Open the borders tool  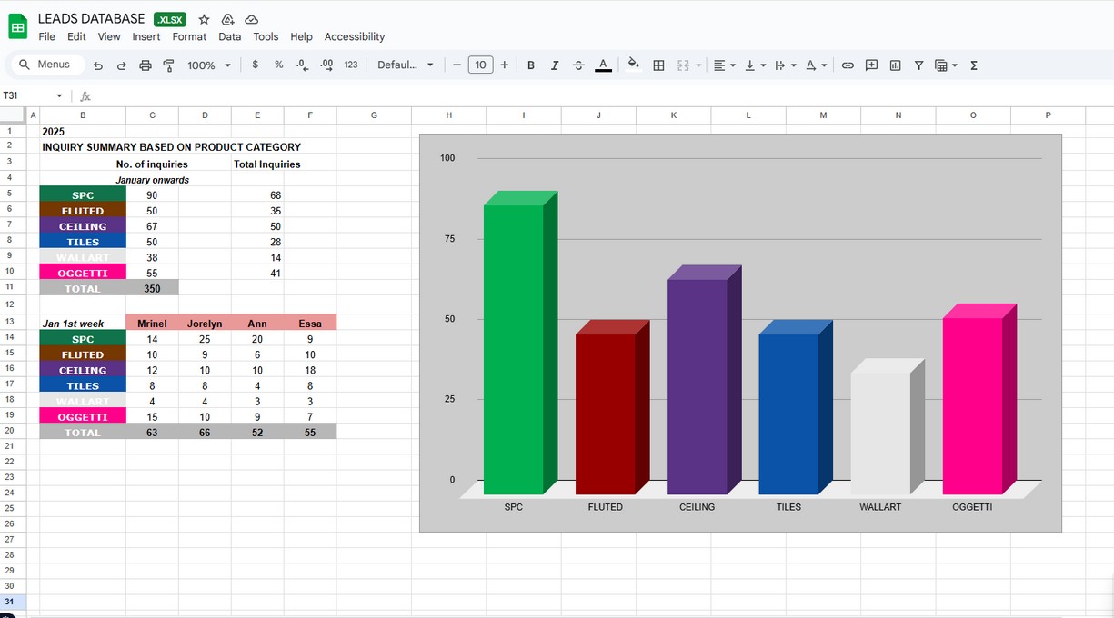(659, 65)
